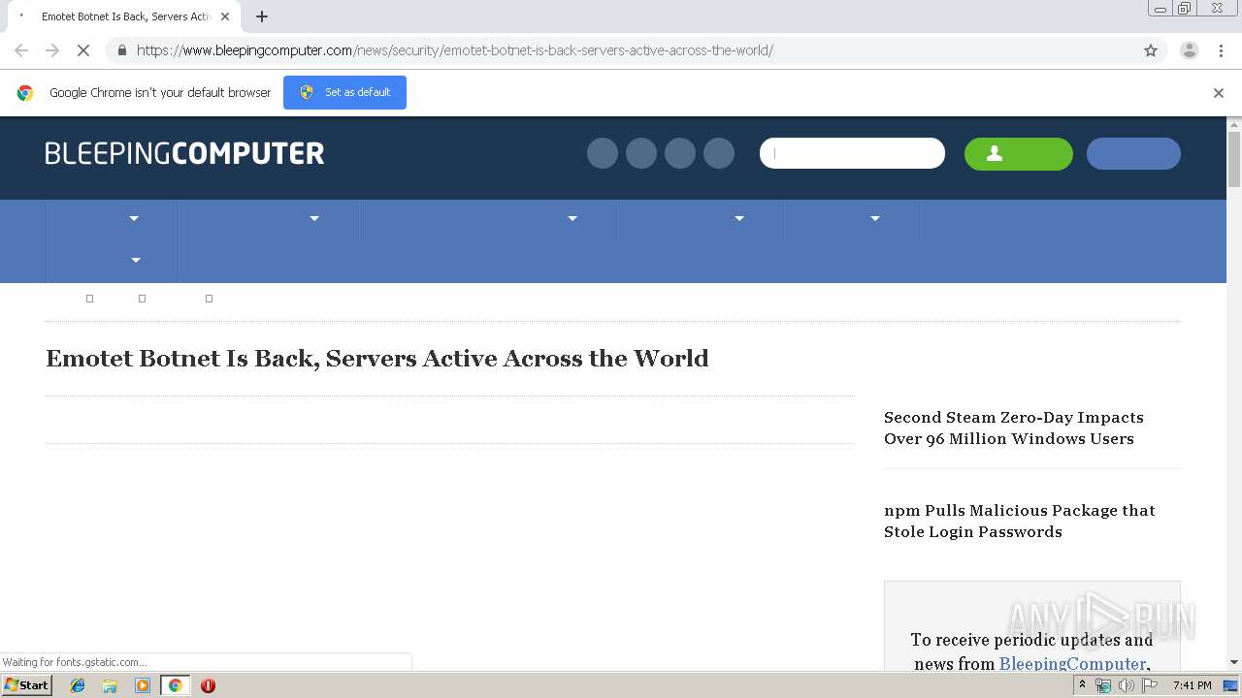Click the show desktop tray button
The width and height of the screenshot is (1242, 698).
(x=1231, y=685)
